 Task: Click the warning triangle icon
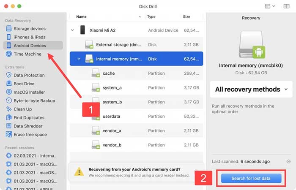[79, 171]
